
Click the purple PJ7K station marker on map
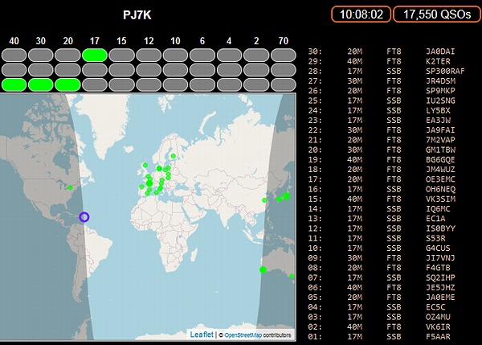pos(84,217)
